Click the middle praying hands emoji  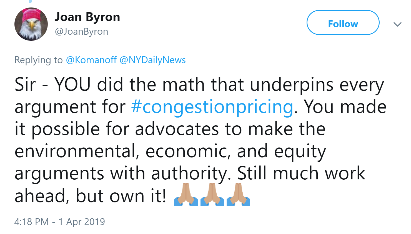[x=212, y=194]
